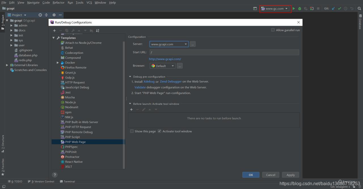
Task: Select database.php in Project tree
Action: click(28, 55)
